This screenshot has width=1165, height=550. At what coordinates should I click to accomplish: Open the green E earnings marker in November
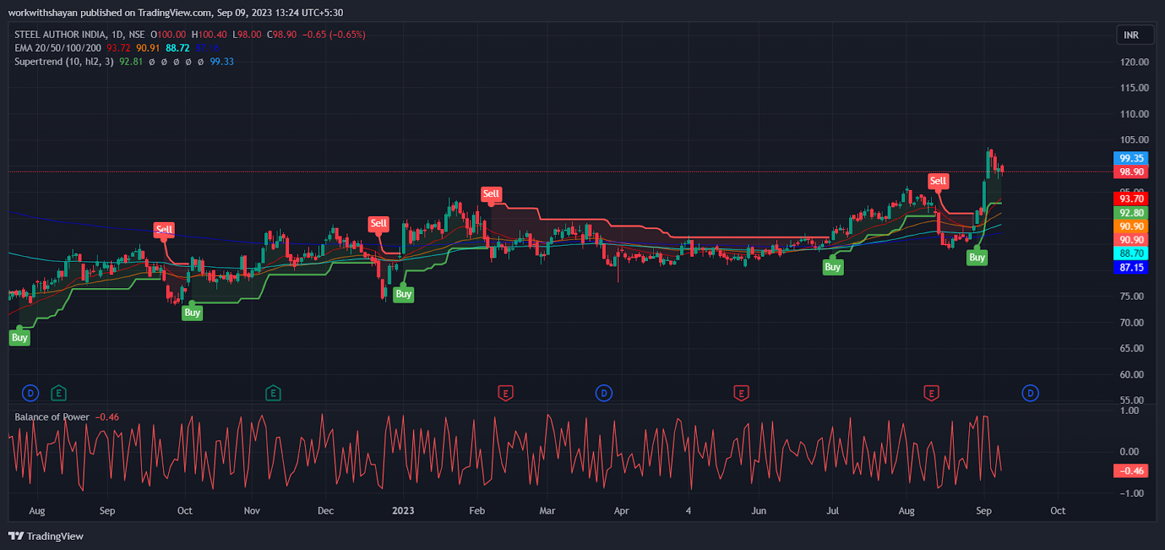[273, 394]
